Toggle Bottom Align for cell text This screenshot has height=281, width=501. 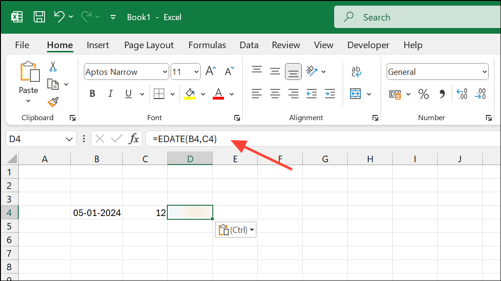[293, 72]
